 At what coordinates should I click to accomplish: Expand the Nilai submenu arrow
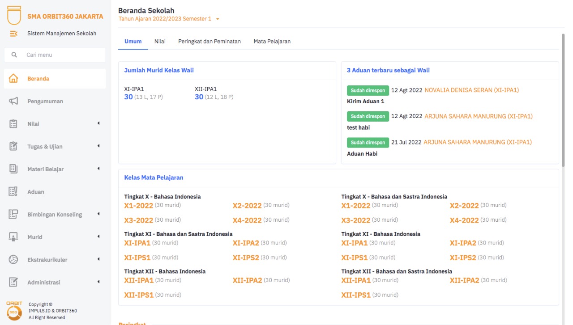pyautogui.click(x=98, y=123)
